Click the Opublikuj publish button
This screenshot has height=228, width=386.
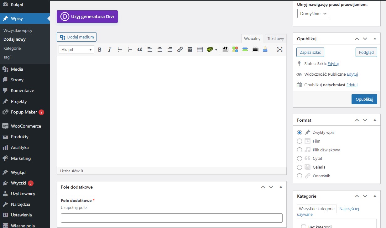click(364, 99)
